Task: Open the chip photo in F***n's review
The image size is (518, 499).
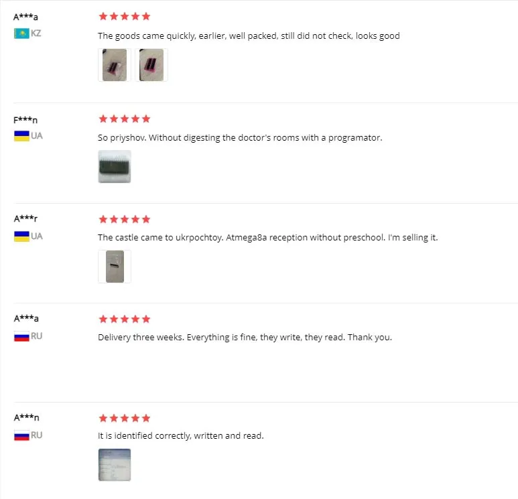Action: point(114,166)
